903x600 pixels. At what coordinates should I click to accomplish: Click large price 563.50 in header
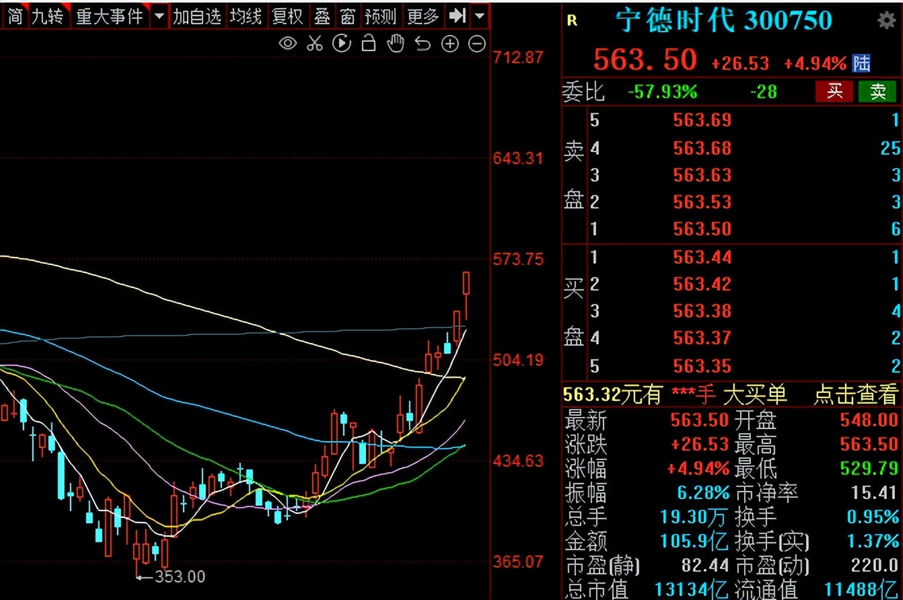point(645,59)
